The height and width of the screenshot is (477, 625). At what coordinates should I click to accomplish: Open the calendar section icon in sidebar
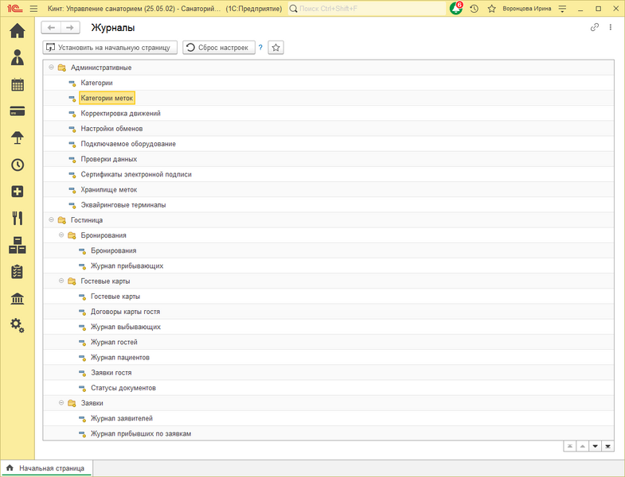tap(18, 84)
